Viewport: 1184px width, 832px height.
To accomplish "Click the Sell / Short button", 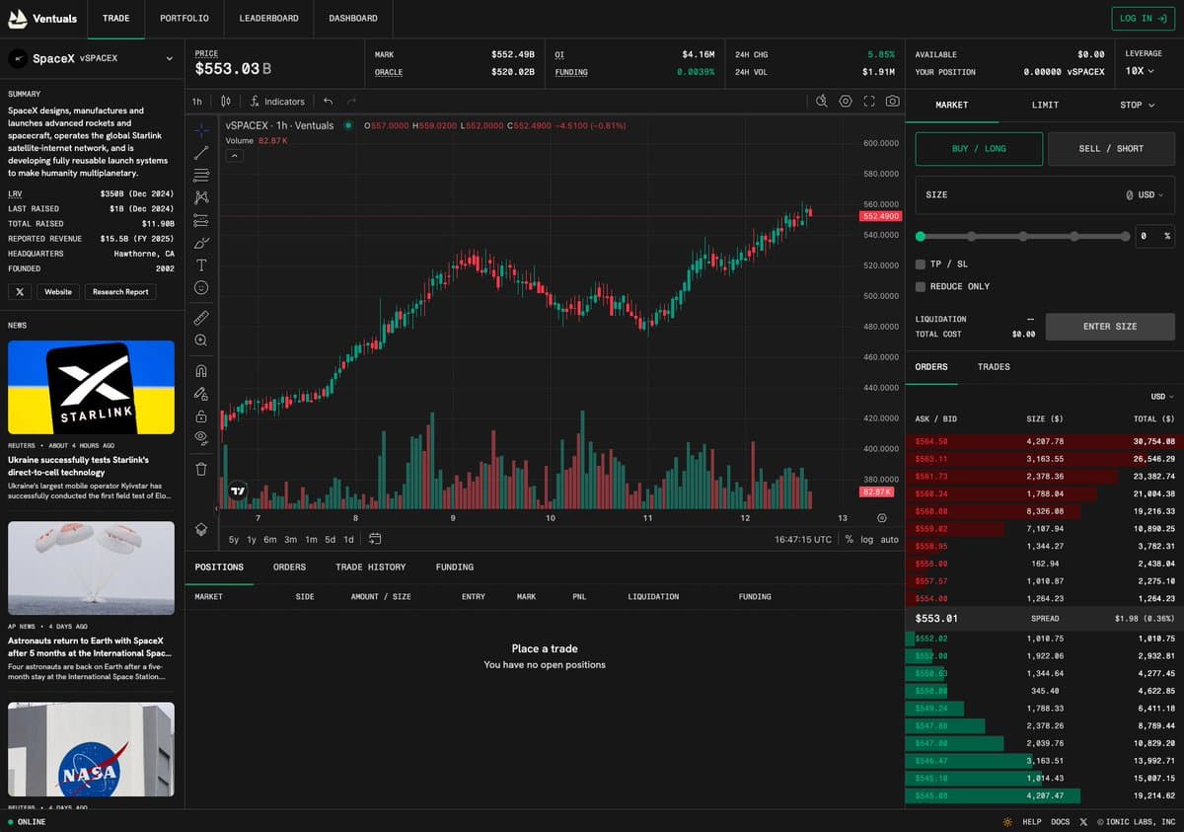I will coord(1110,149).
